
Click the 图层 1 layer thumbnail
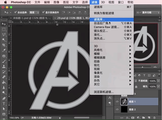pyautogui.click(x=124, y=101)
